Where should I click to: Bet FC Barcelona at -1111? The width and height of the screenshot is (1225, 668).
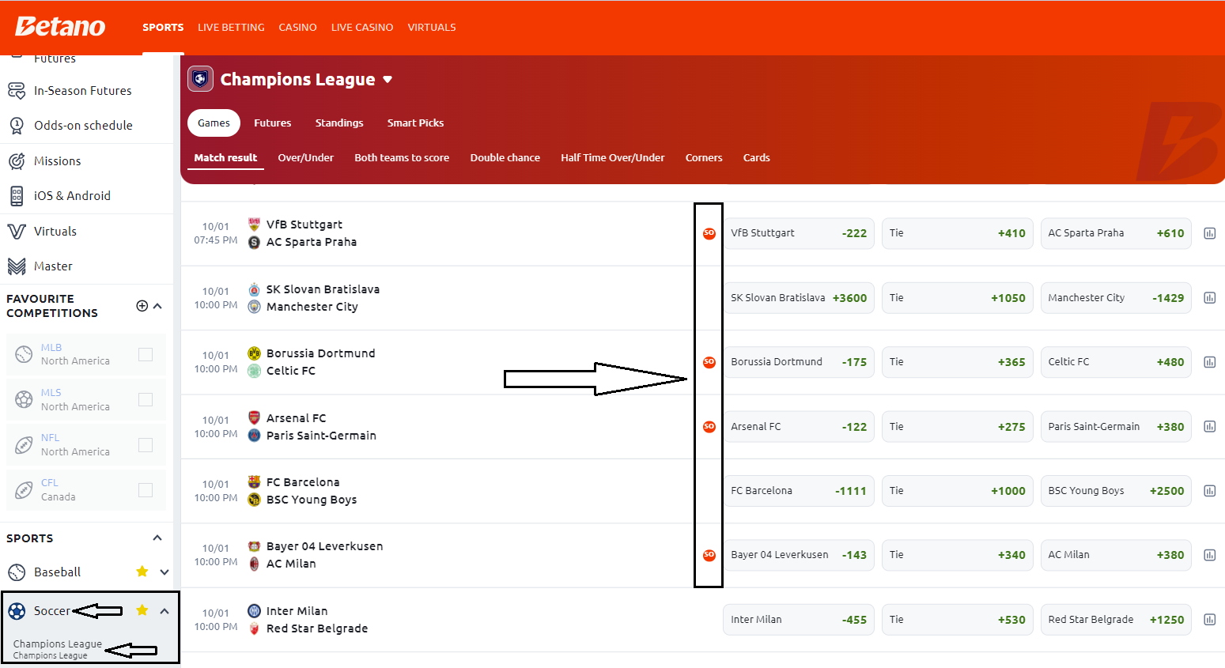pyautogui.click(x=799, y=491)
